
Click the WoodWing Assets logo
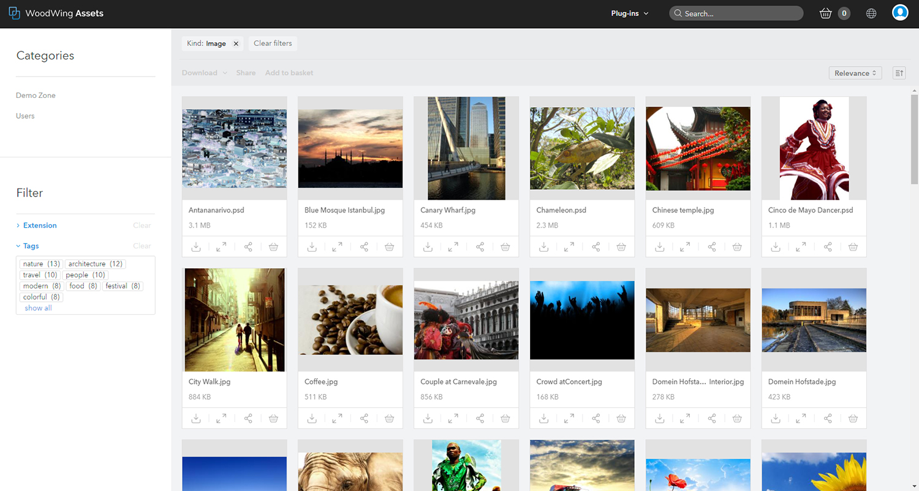(56, 13)
